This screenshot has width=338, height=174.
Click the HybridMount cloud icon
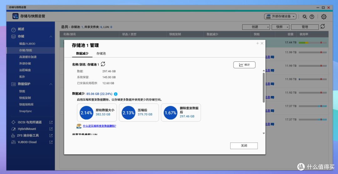13,129
